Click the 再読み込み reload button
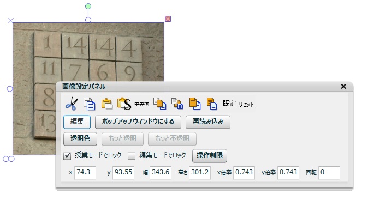 click(x=208, y=122)
